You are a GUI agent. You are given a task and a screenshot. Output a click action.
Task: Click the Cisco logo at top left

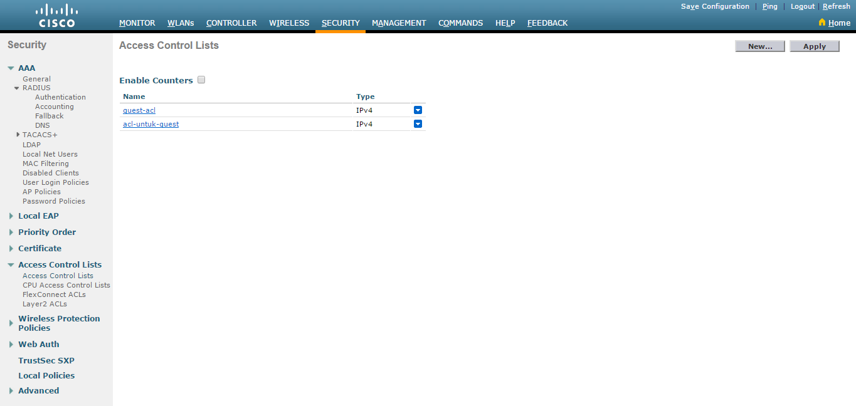[x=56, y=13]
